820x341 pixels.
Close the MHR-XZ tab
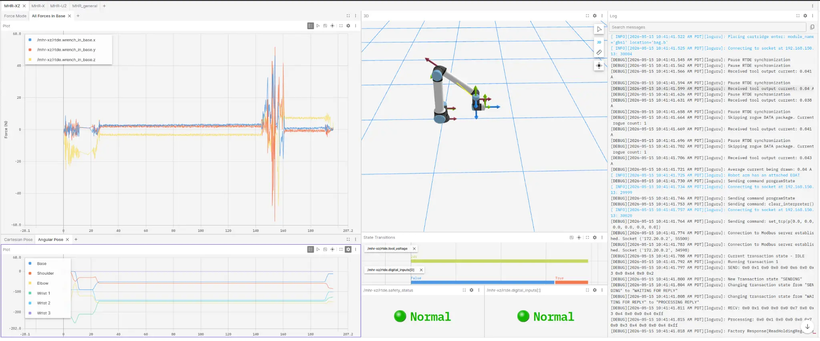point(24,6)
